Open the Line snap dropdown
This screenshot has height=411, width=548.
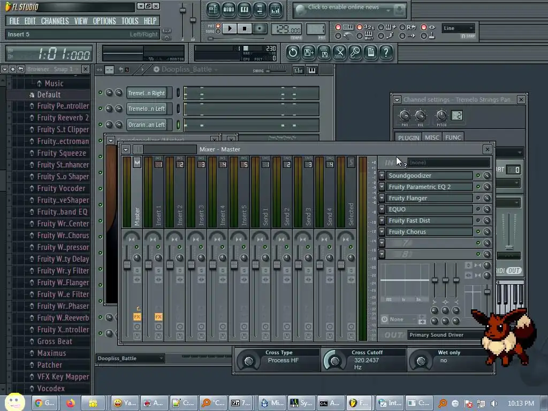[458, 28]
